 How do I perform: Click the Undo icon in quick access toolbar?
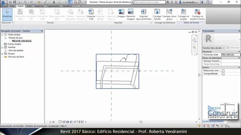(x=25, y=2)
